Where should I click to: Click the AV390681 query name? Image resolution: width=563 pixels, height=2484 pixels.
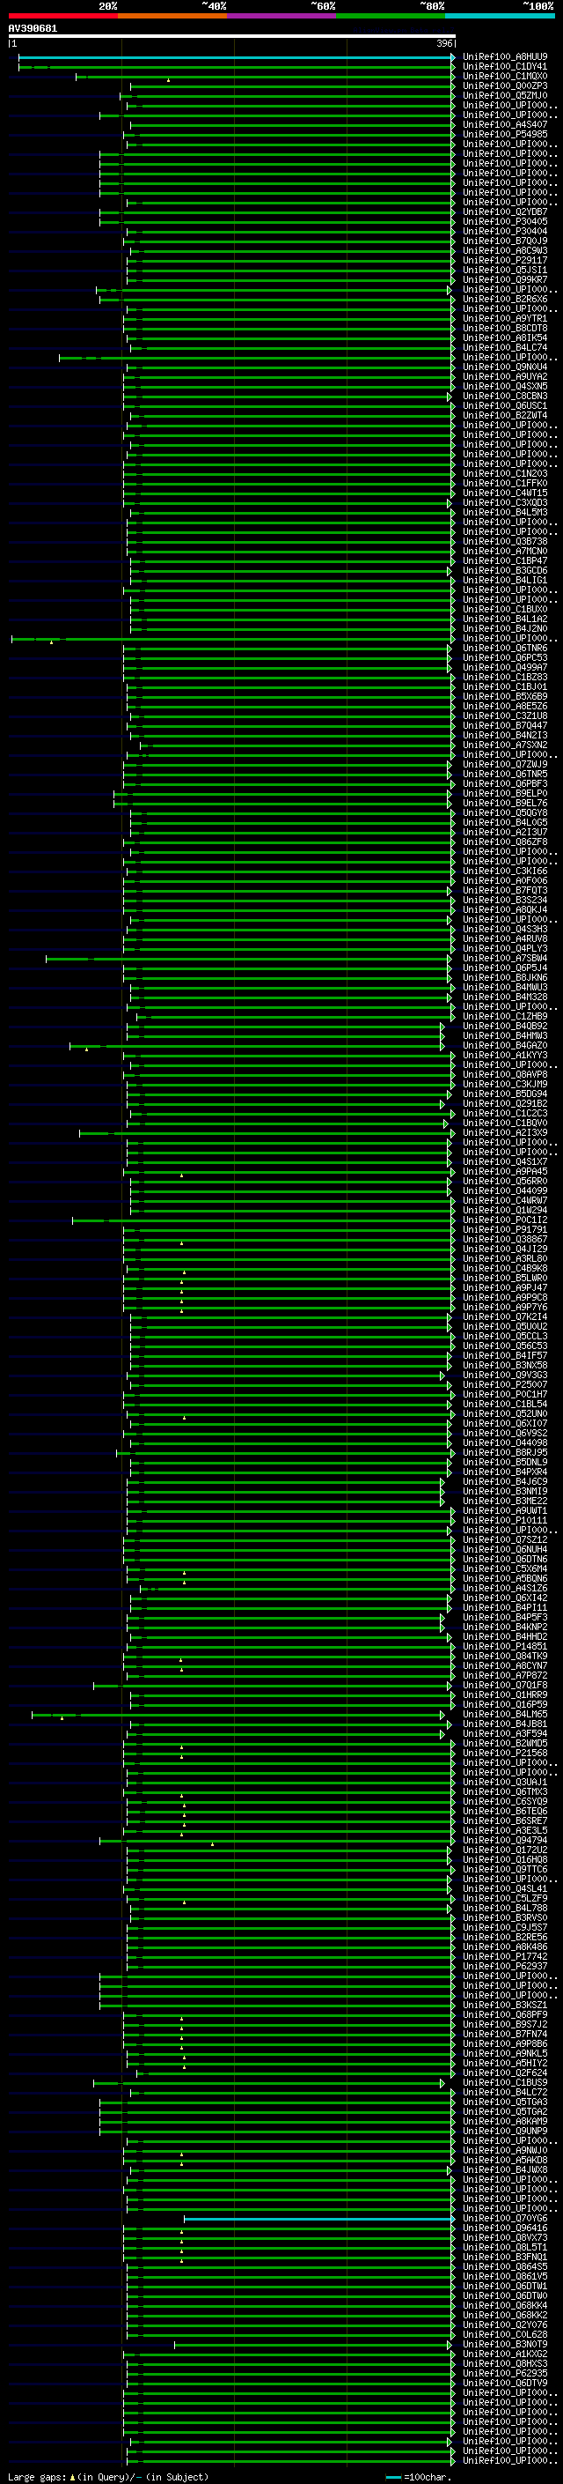(x=33, y=29)
